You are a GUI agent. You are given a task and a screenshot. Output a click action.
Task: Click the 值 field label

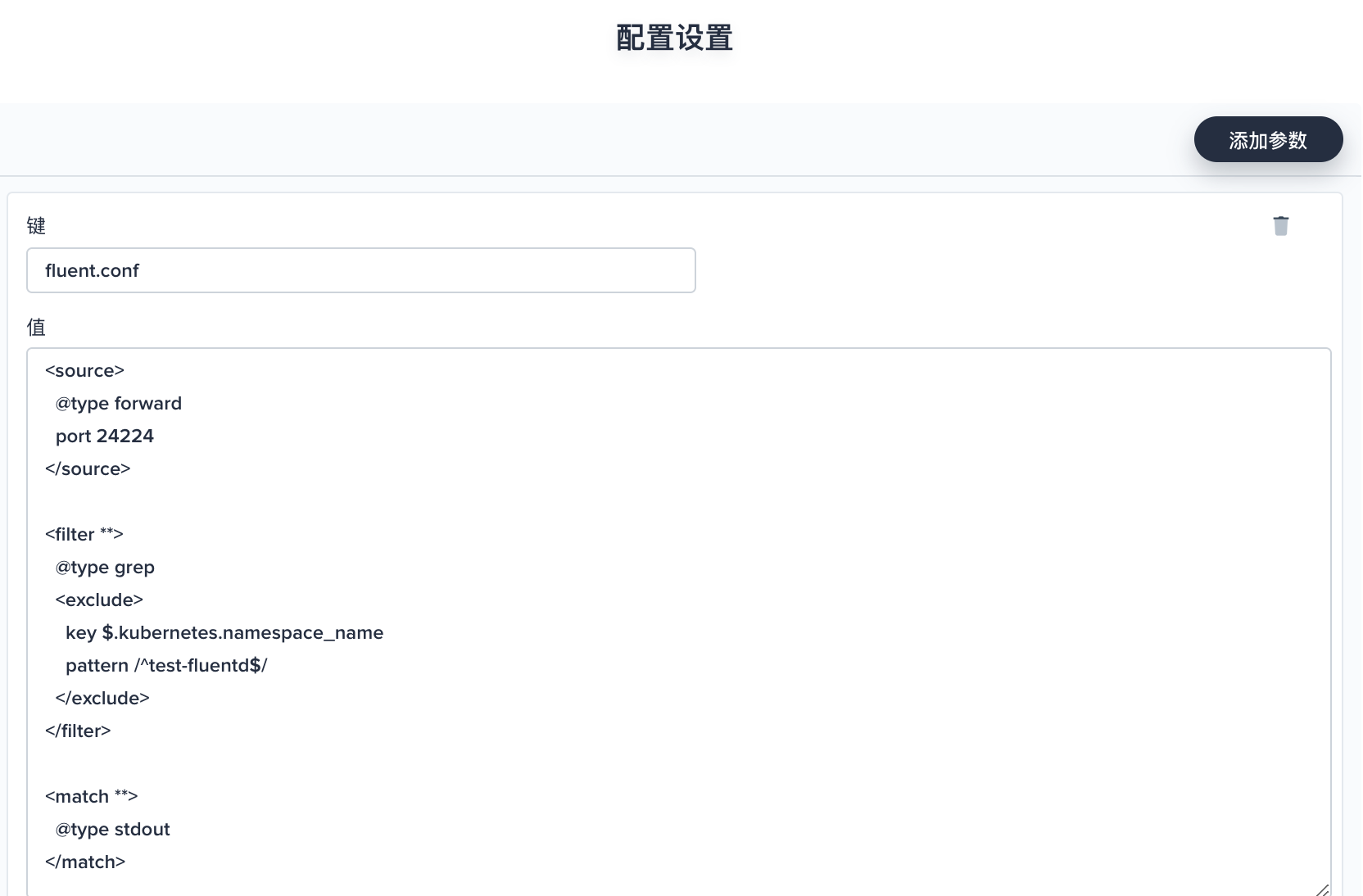(x=36, y=327)
